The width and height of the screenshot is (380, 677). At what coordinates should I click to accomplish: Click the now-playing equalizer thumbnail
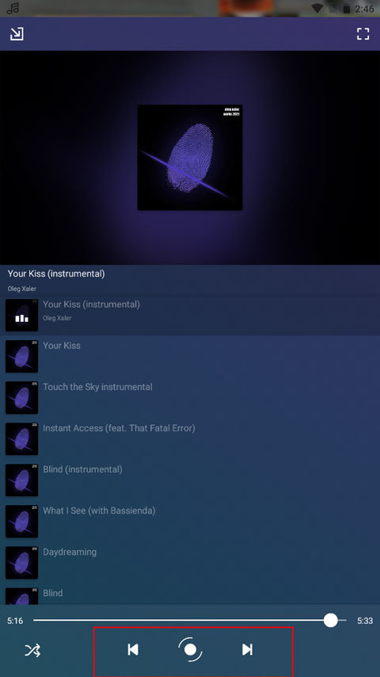21,316
